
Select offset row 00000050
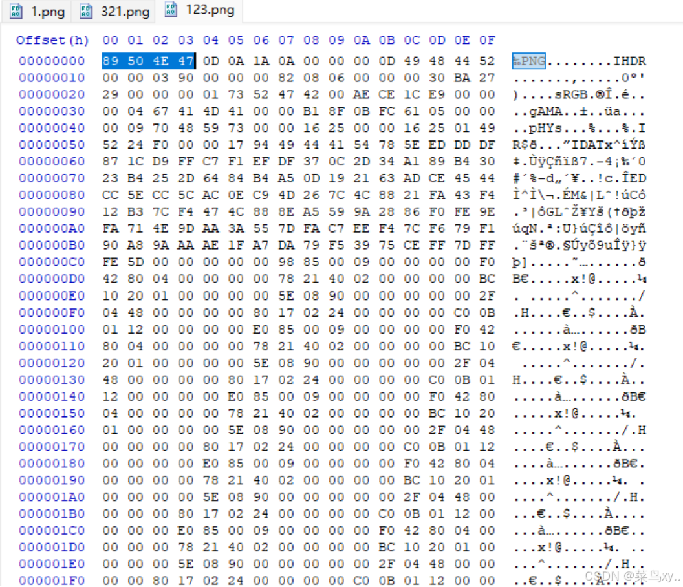pos(52,145)
